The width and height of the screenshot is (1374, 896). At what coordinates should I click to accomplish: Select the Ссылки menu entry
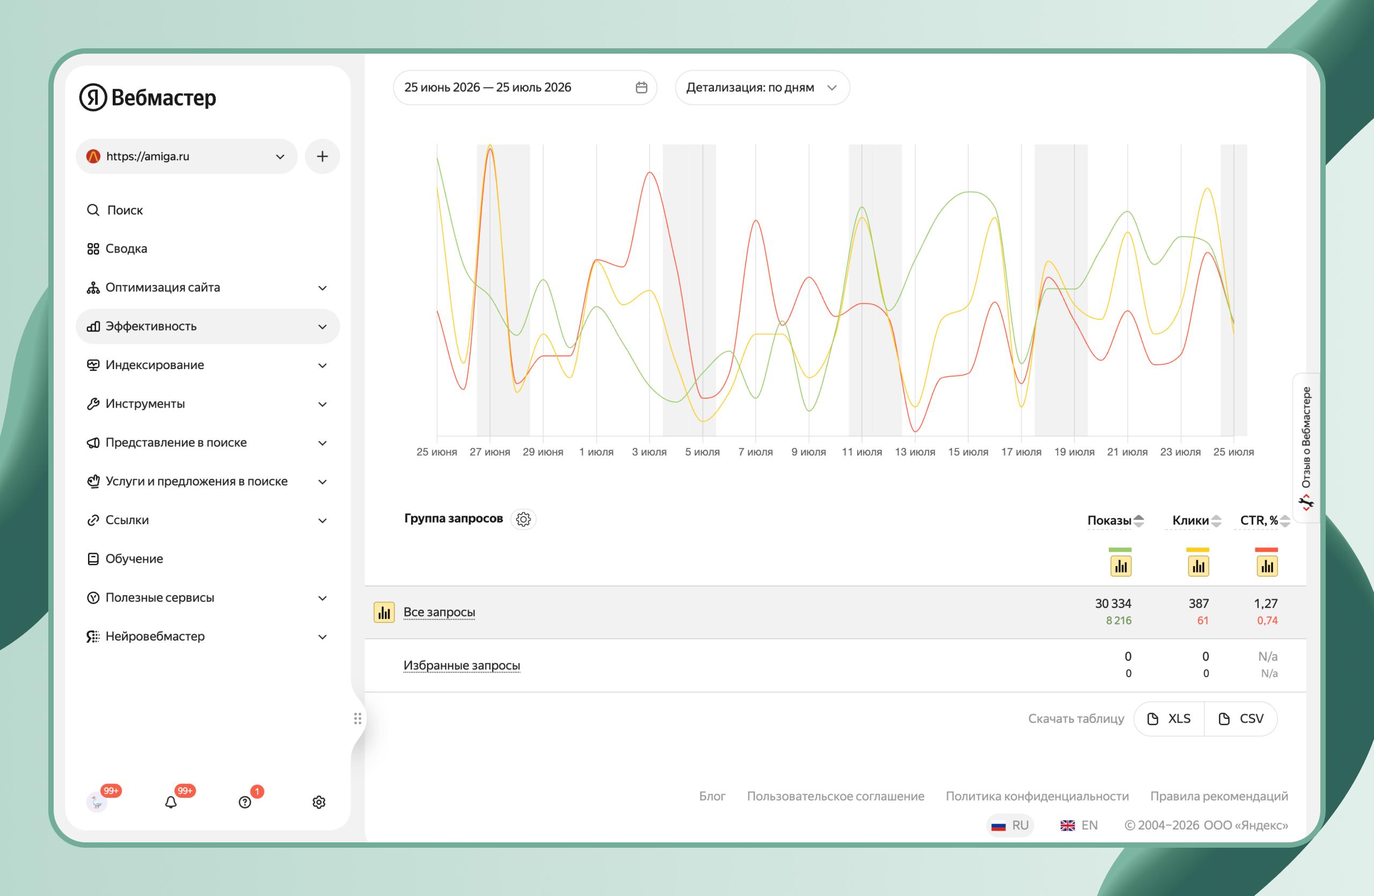[208, 520]
